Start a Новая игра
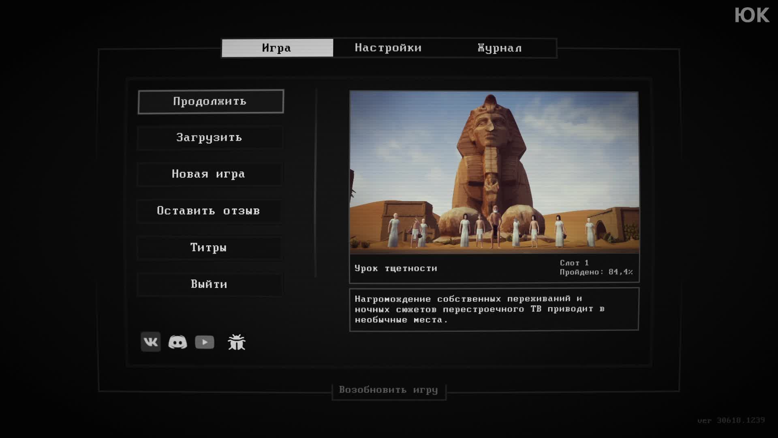The width and height of the screenshot is (778, 438). [209, 174]
